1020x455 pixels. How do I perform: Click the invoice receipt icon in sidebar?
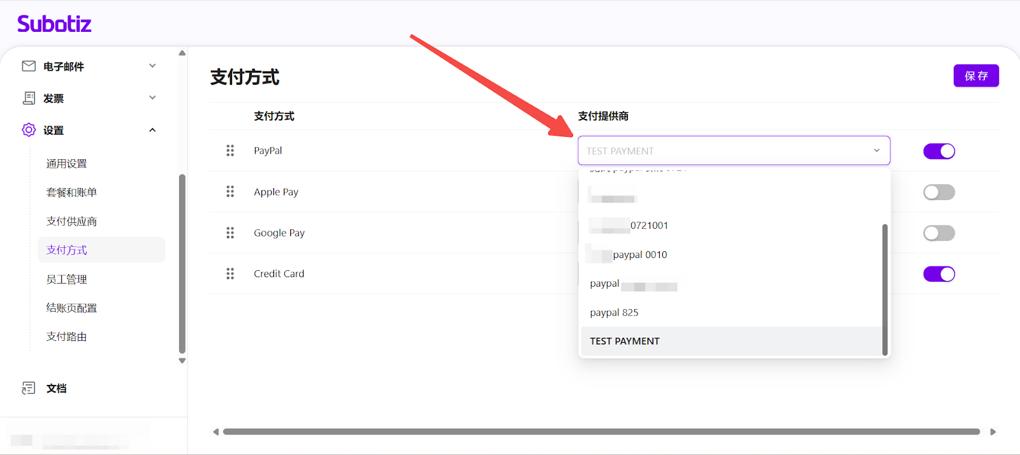click(29, 98)
